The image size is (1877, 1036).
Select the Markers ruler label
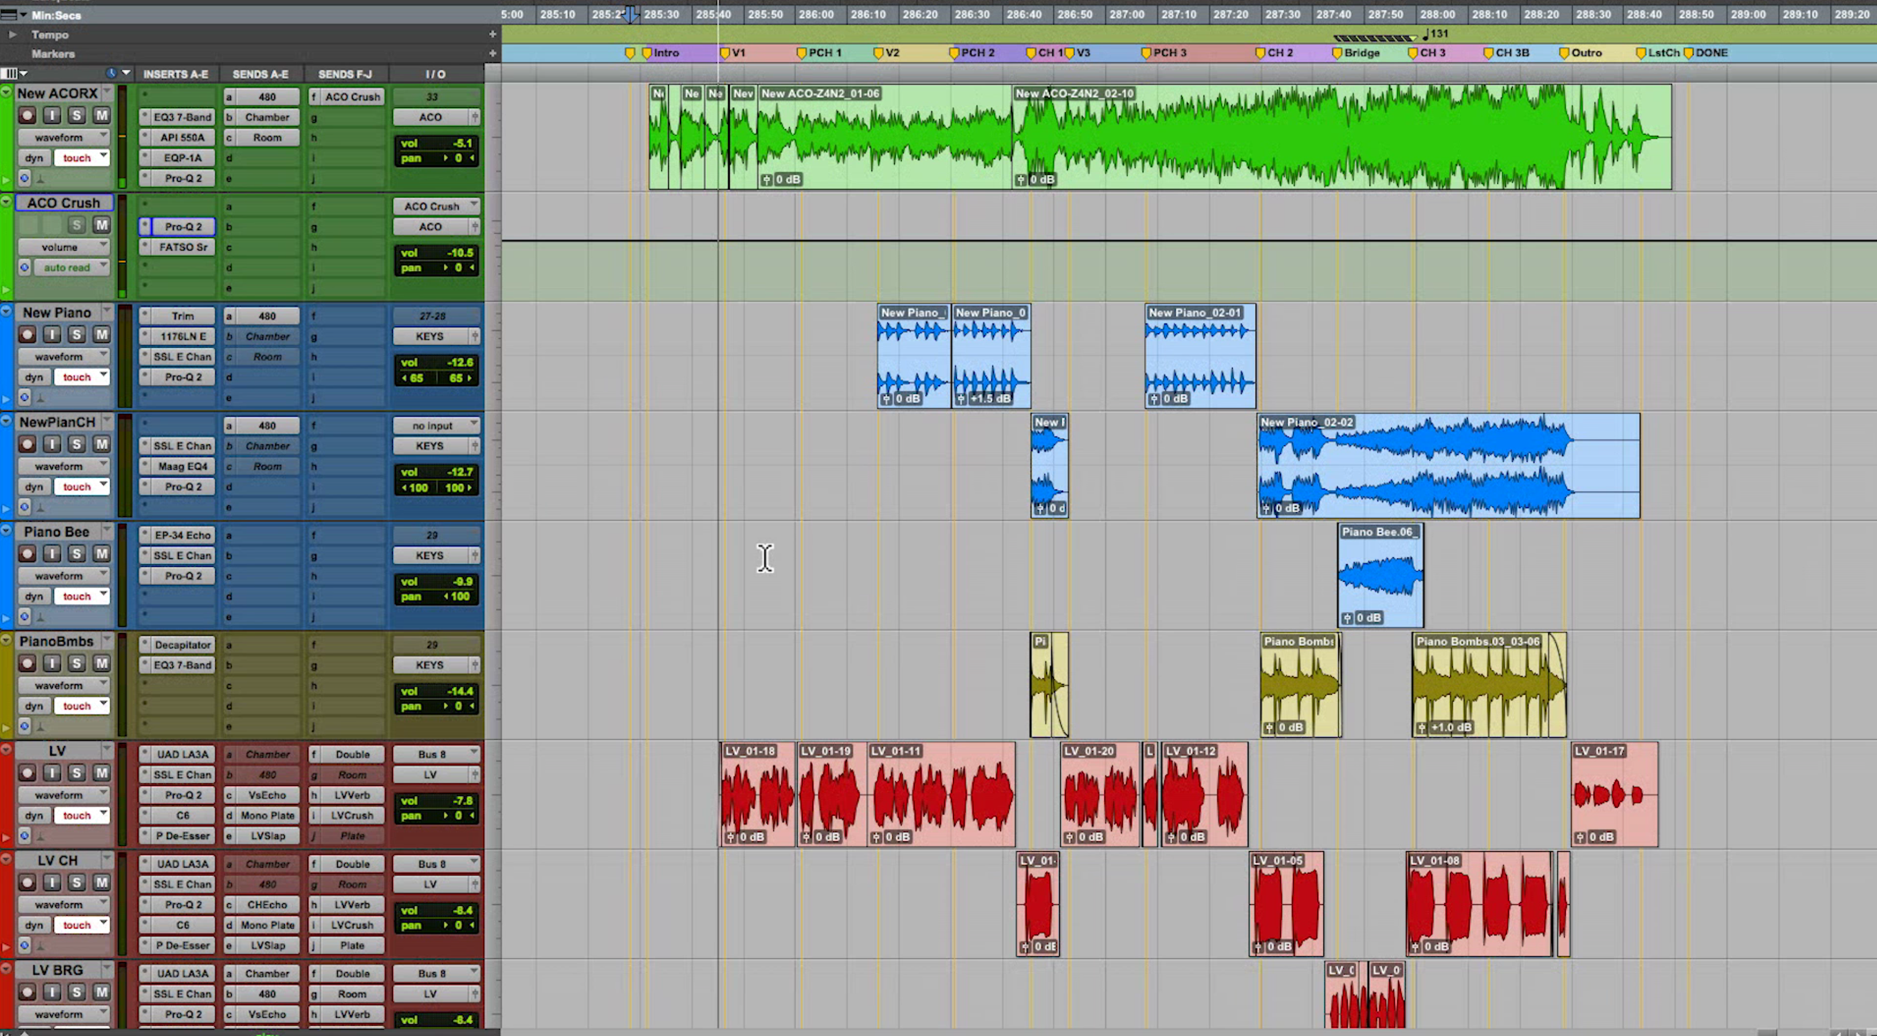pos(53,53)
